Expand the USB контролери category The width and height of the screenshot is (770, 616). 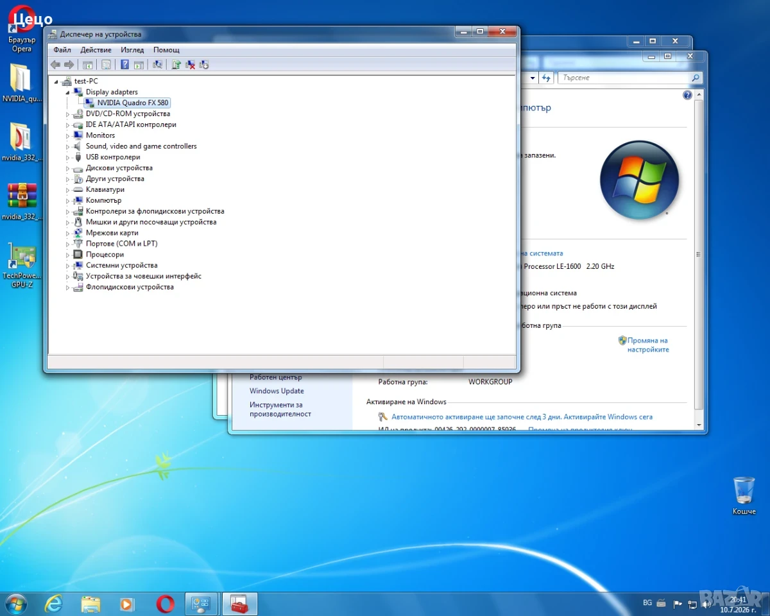[68, 158]
